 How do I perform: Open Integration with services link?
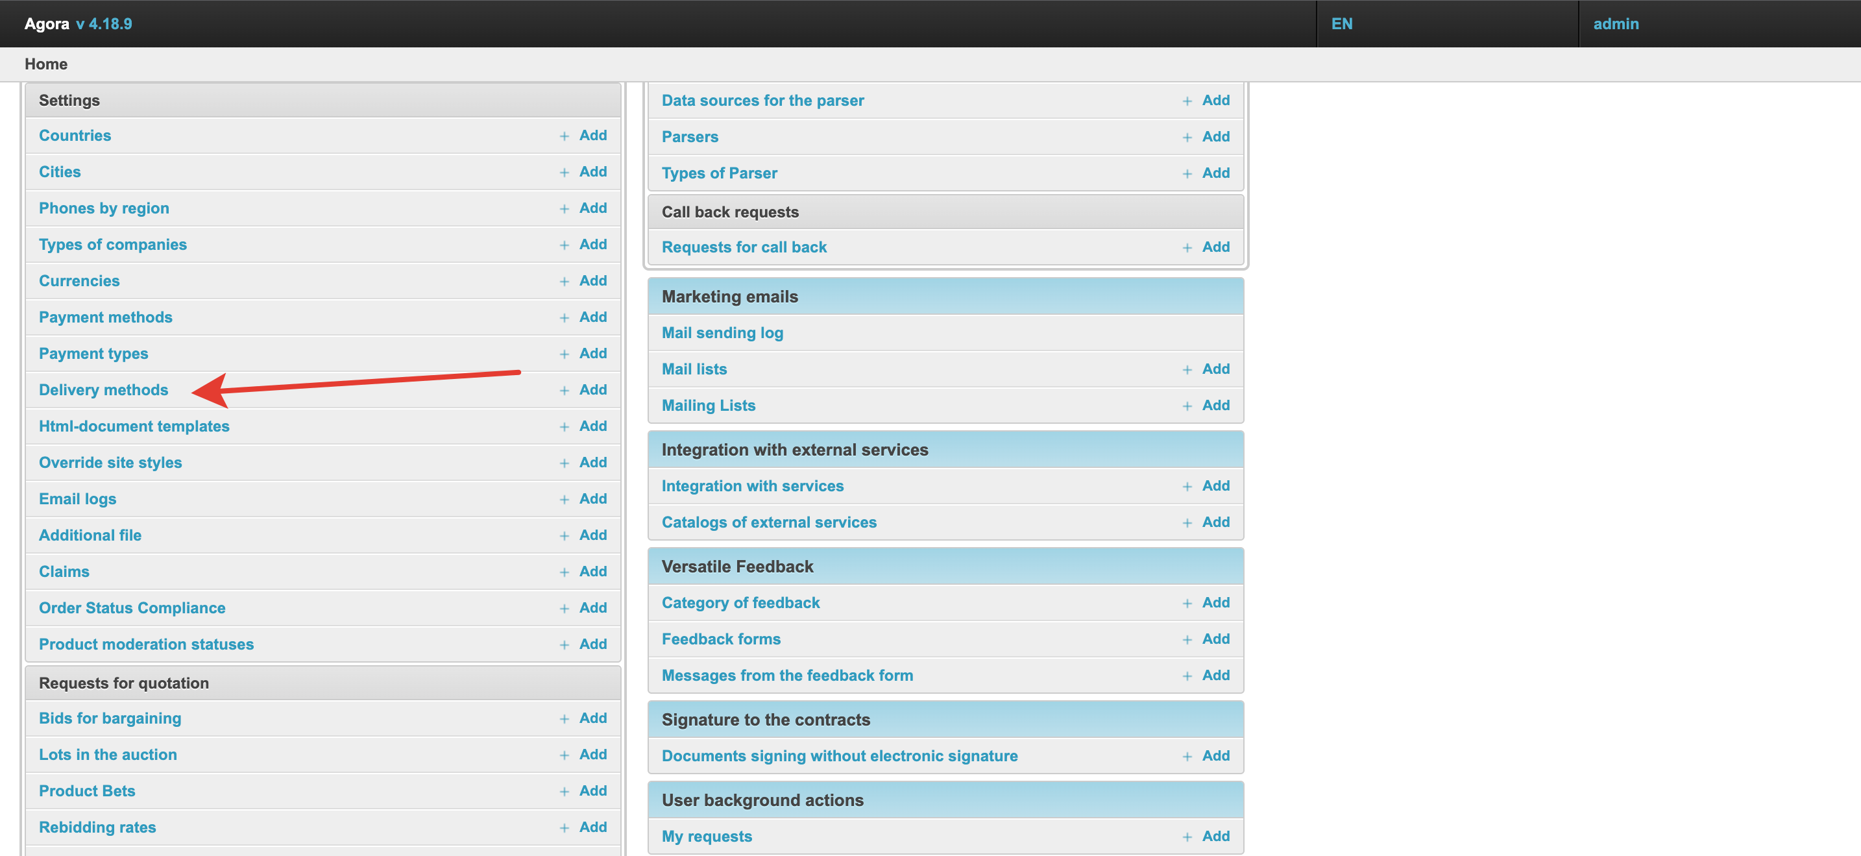tap(752, 486)
